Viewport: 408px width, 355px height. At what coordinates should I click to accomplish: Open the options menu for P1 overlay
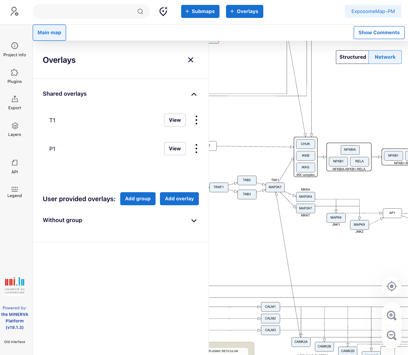196,149
